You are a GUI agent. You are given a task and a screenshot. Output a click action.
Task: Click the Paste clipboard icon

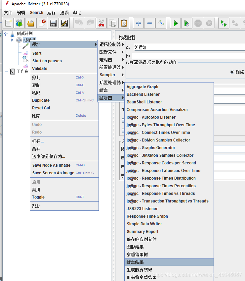(124, 23)
